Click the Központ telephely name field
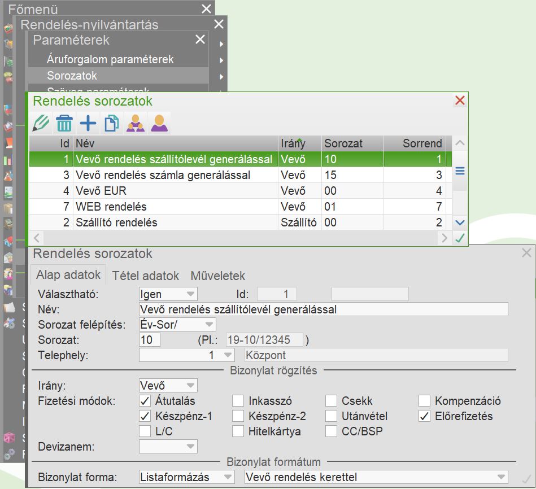The width and height of the screenshot is (536, 489). (x=376, y=355)
